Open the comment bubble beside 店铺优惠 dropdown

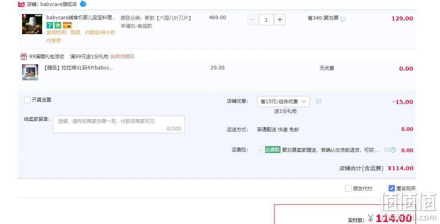[x=319, y=102]
